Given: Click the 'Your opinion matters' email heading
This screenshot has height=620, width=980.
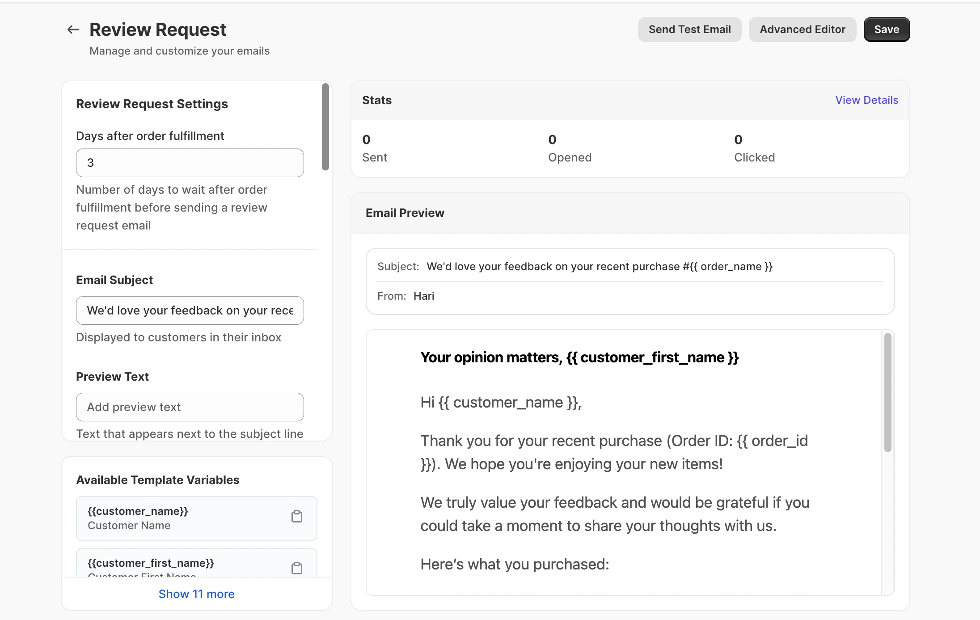Looking at the screenshot, I should [x=579, y=357].
